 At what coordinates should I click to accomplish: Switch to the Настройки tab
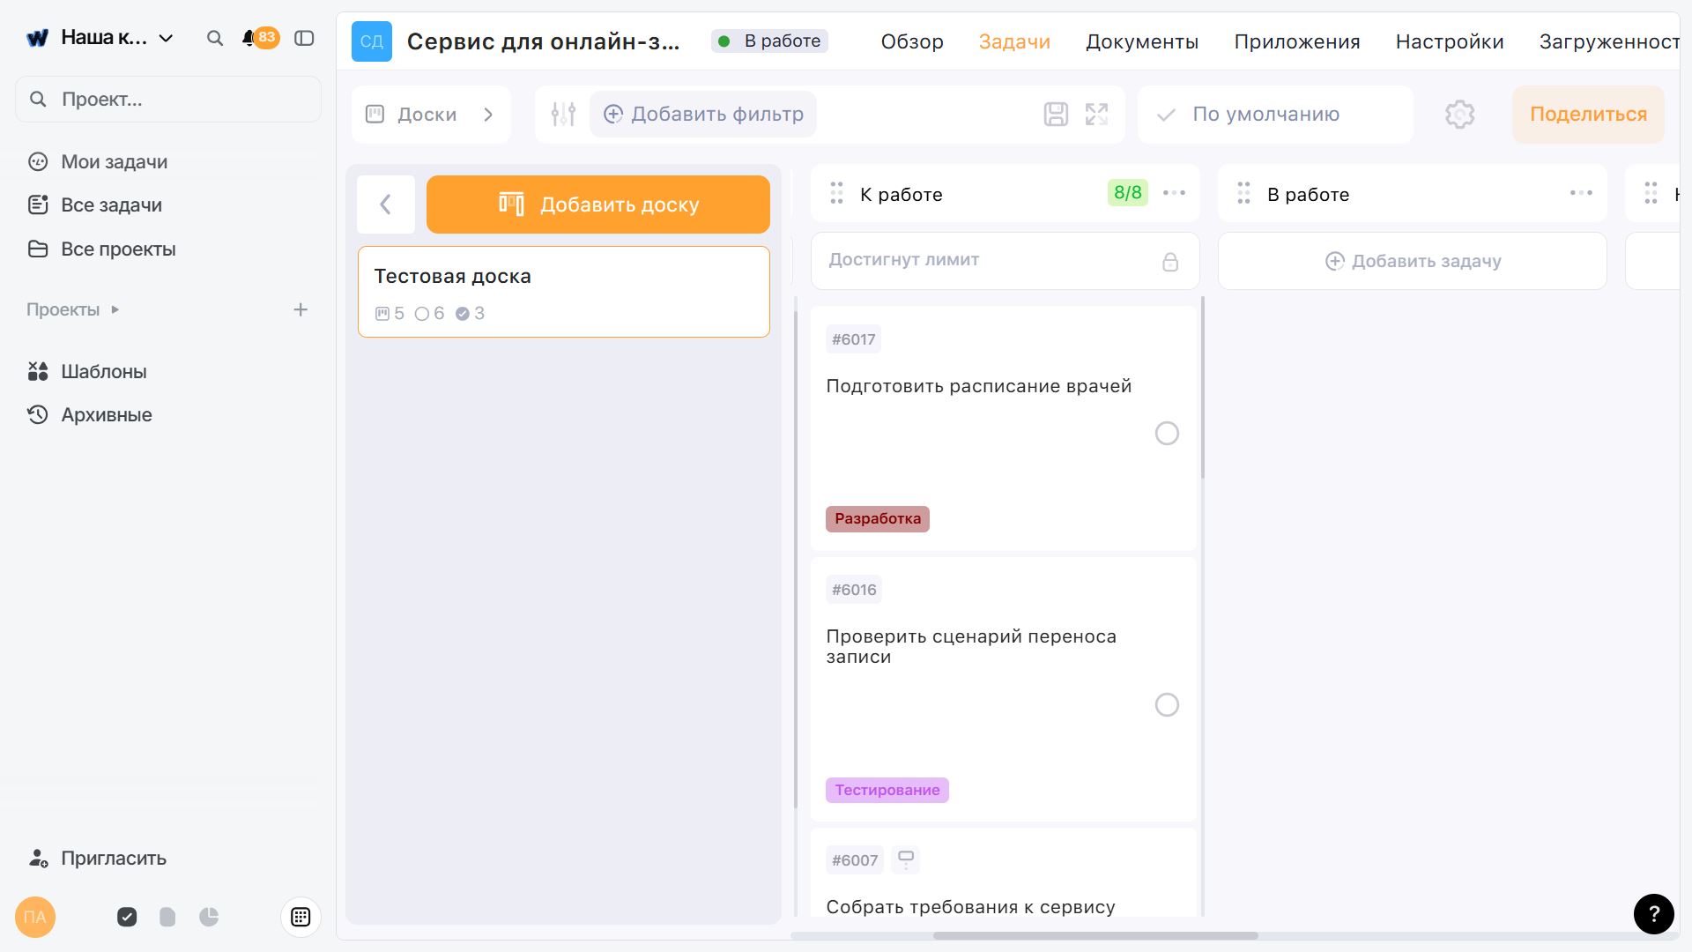(x=1449, y=41)
